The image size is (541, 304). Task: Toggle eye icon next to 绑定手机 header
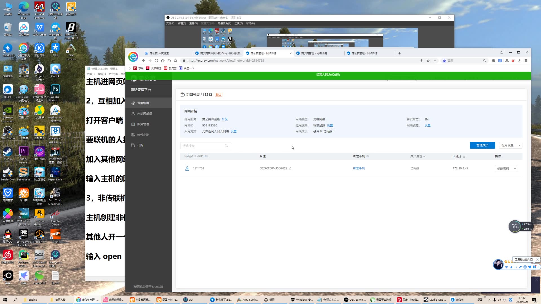(x=368, y=156)
